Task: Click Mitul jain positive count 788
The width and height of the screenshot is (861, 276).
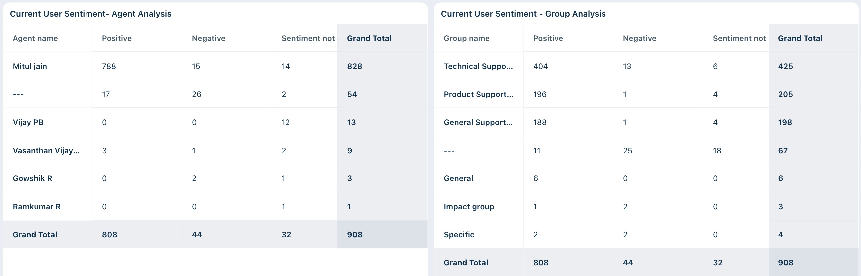Action: 109,66
